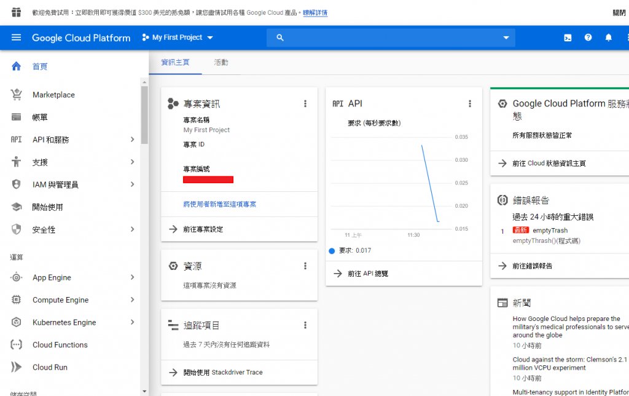Viewport: 629px width, 396px height.
Task: Open notifications bell icon
Action: pos(609,38)
